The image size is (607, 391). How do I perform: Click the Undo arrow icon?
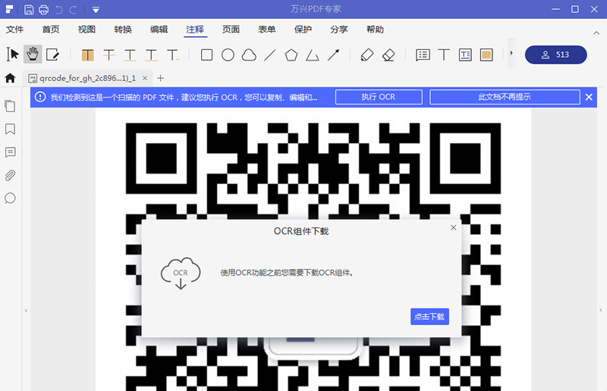pos(59,9)
